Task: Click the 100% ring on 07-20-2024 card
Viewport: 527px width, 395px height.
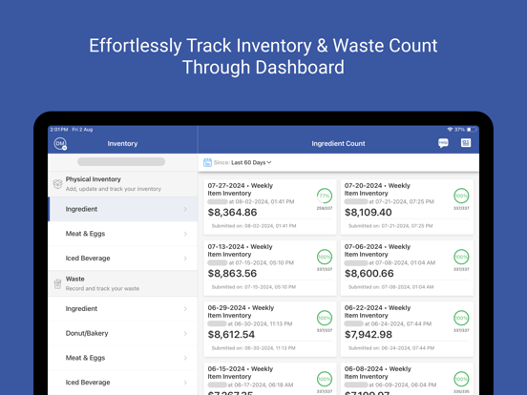Action: point(461,196)
